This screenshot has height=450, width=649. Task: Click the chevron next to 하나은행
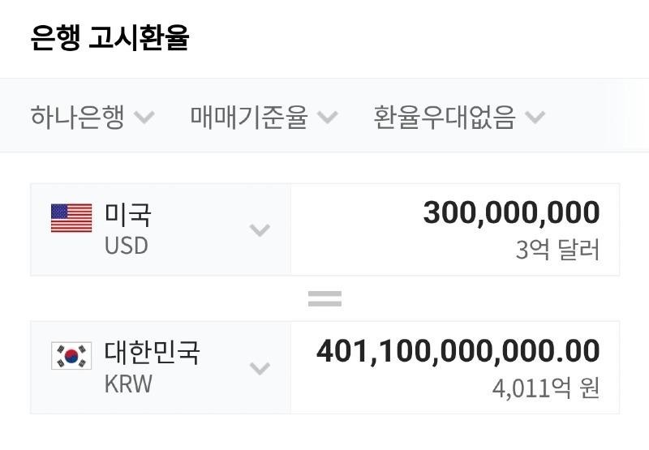tap(144, 118)
